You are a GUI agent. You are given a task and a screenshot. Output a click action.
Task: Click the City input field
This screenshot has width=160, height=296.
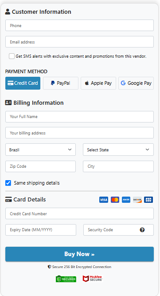(118, 166)
